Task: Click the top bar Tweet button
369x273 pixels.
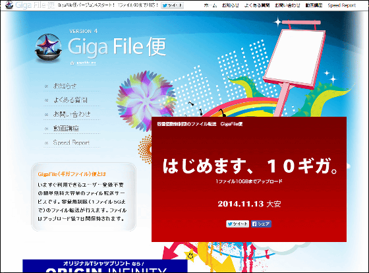Action: tap(172, 5)
